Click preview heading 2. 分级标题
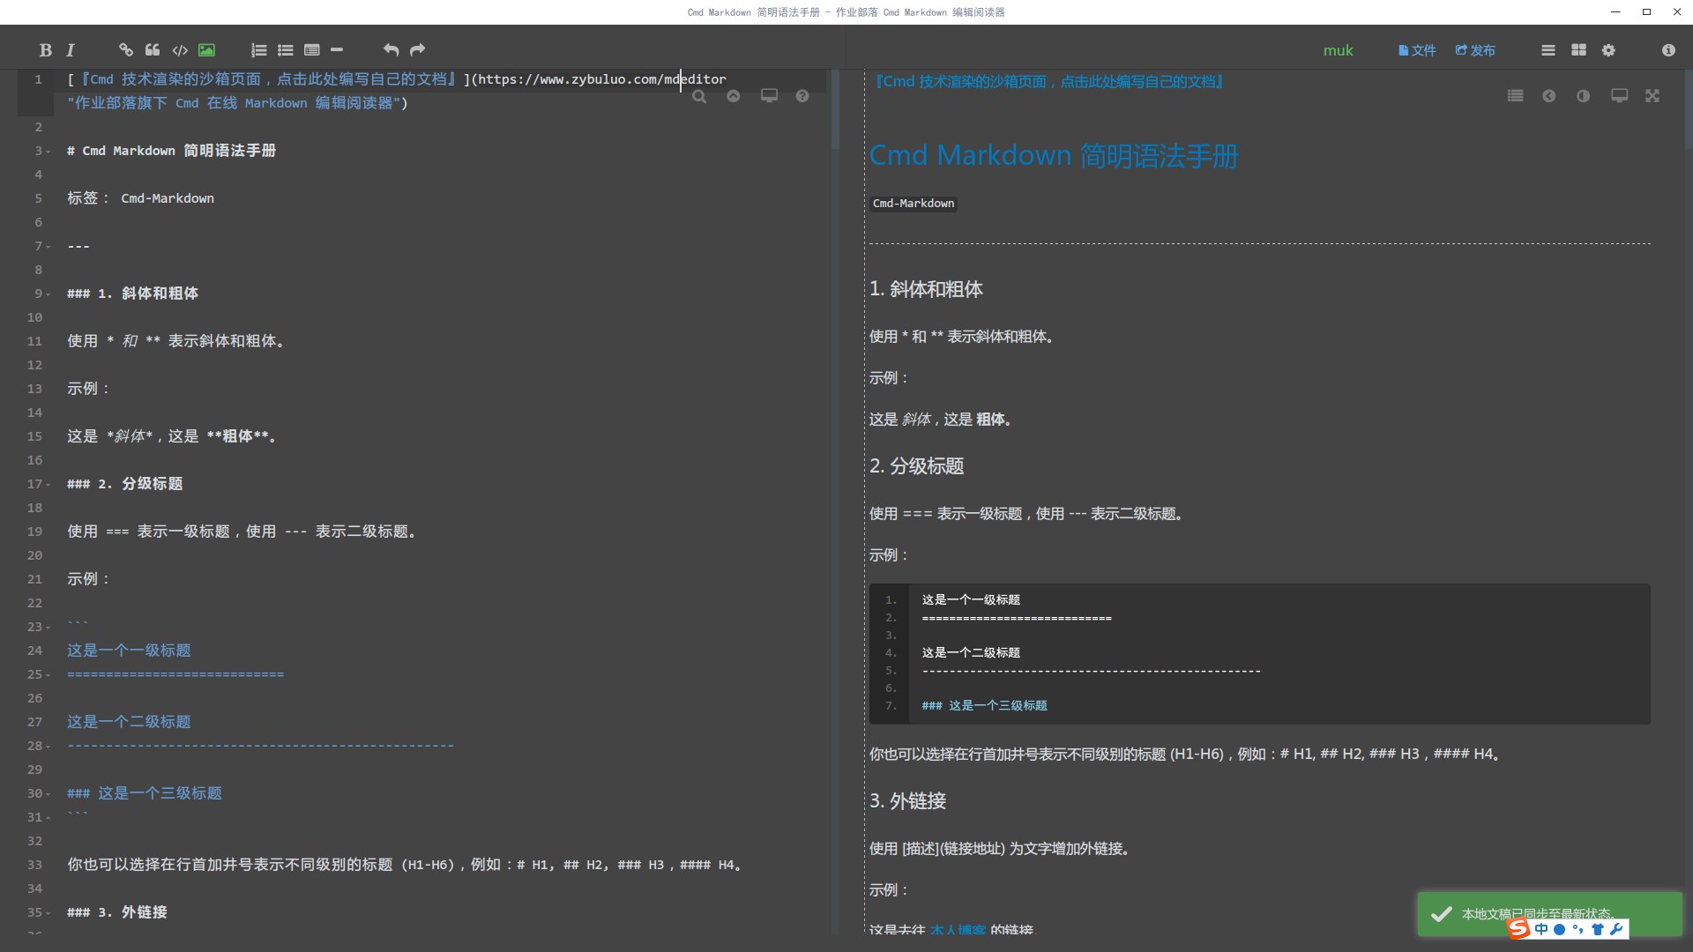The width and height of the screenshot is (1693, 952). [x=917, y=466]
